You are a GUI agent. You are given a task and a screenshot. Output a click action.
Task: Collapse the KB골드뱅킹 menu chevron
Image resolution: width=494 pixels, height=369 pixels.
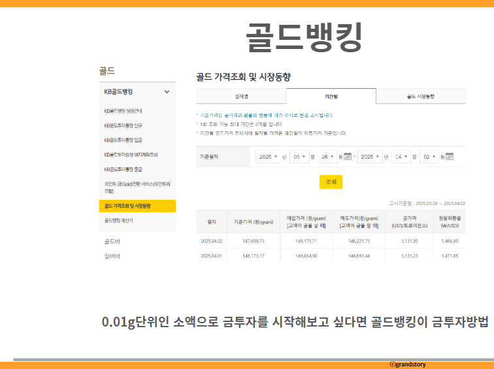[167, 92]
